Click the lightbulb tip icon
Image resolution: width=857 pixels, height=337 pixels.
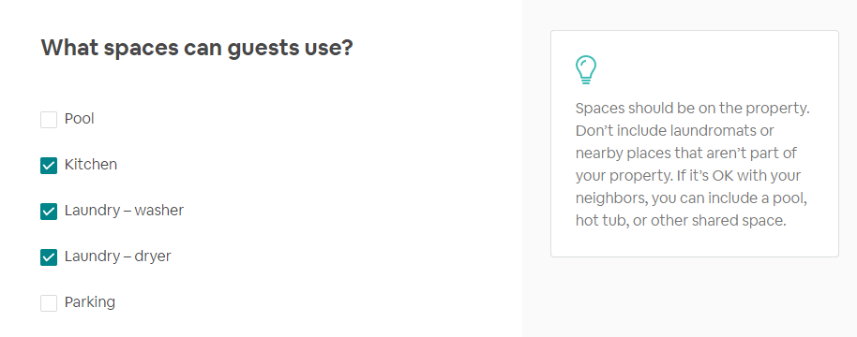(x=585, y=70)
